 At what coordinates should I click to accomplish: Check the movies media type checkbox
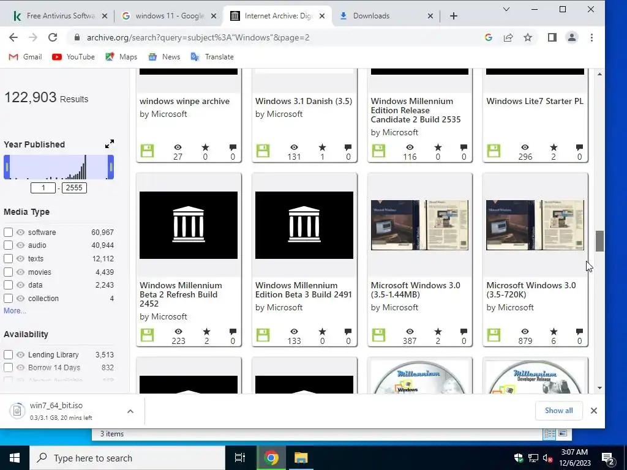[8, 272]
